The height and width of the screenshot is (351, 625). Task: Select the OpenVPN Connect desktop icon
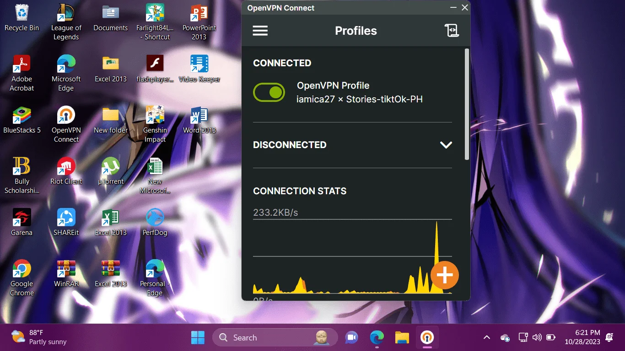[66, 124]
